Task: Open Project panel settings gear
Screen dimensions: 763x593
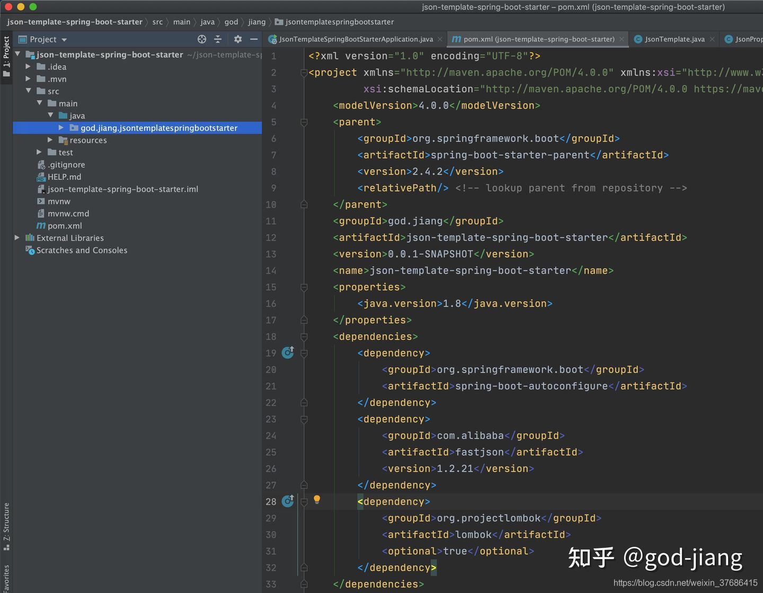Action: pyautogui.click(x=238, y=39)
